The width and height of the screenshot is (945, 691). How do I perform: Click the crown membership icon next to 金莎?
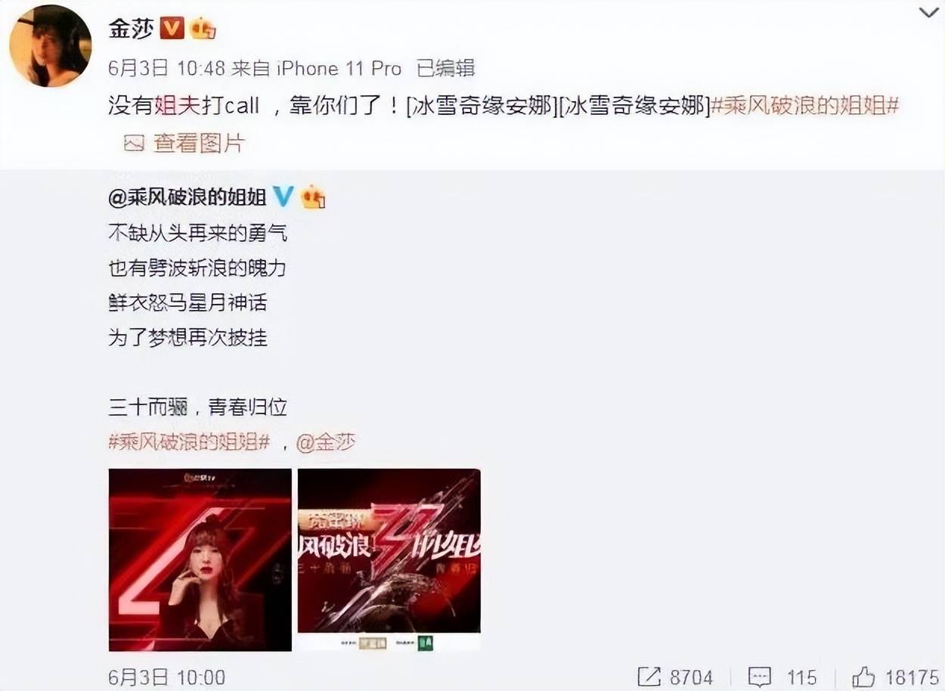click(x=203, y=29)
